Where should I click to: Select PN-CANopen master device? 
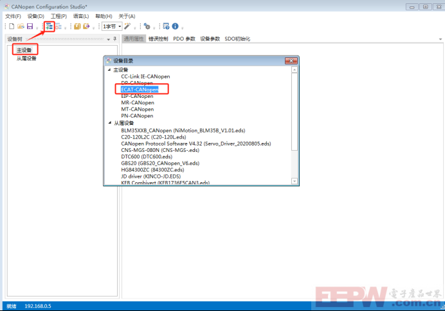[x=137, y=116]
